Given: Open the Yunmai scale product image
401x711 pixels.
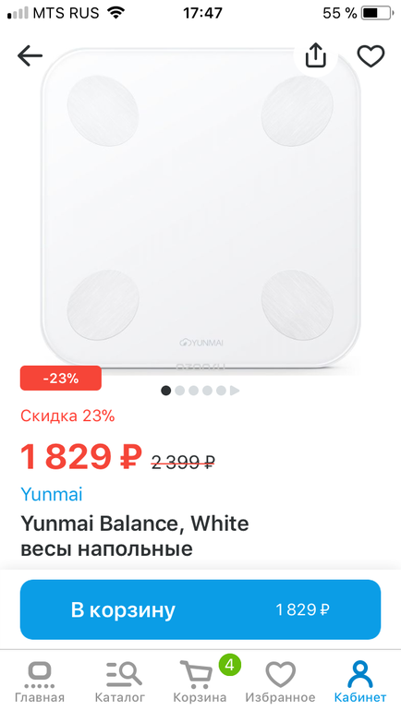Looking at the screenshot, I should (200, 208).
